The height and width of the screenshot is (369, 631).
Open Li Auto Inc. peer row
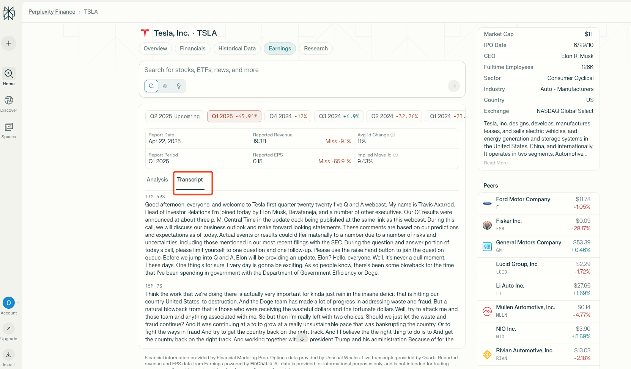tap(538, 290)
